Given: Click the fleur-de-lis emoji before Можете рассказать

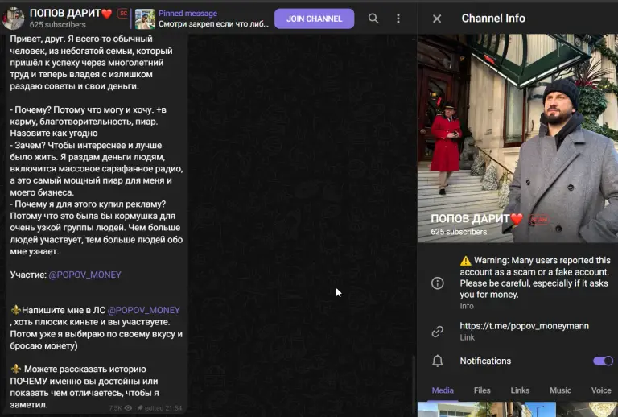Looking at the screenshot, I should (x=16, y=370).
